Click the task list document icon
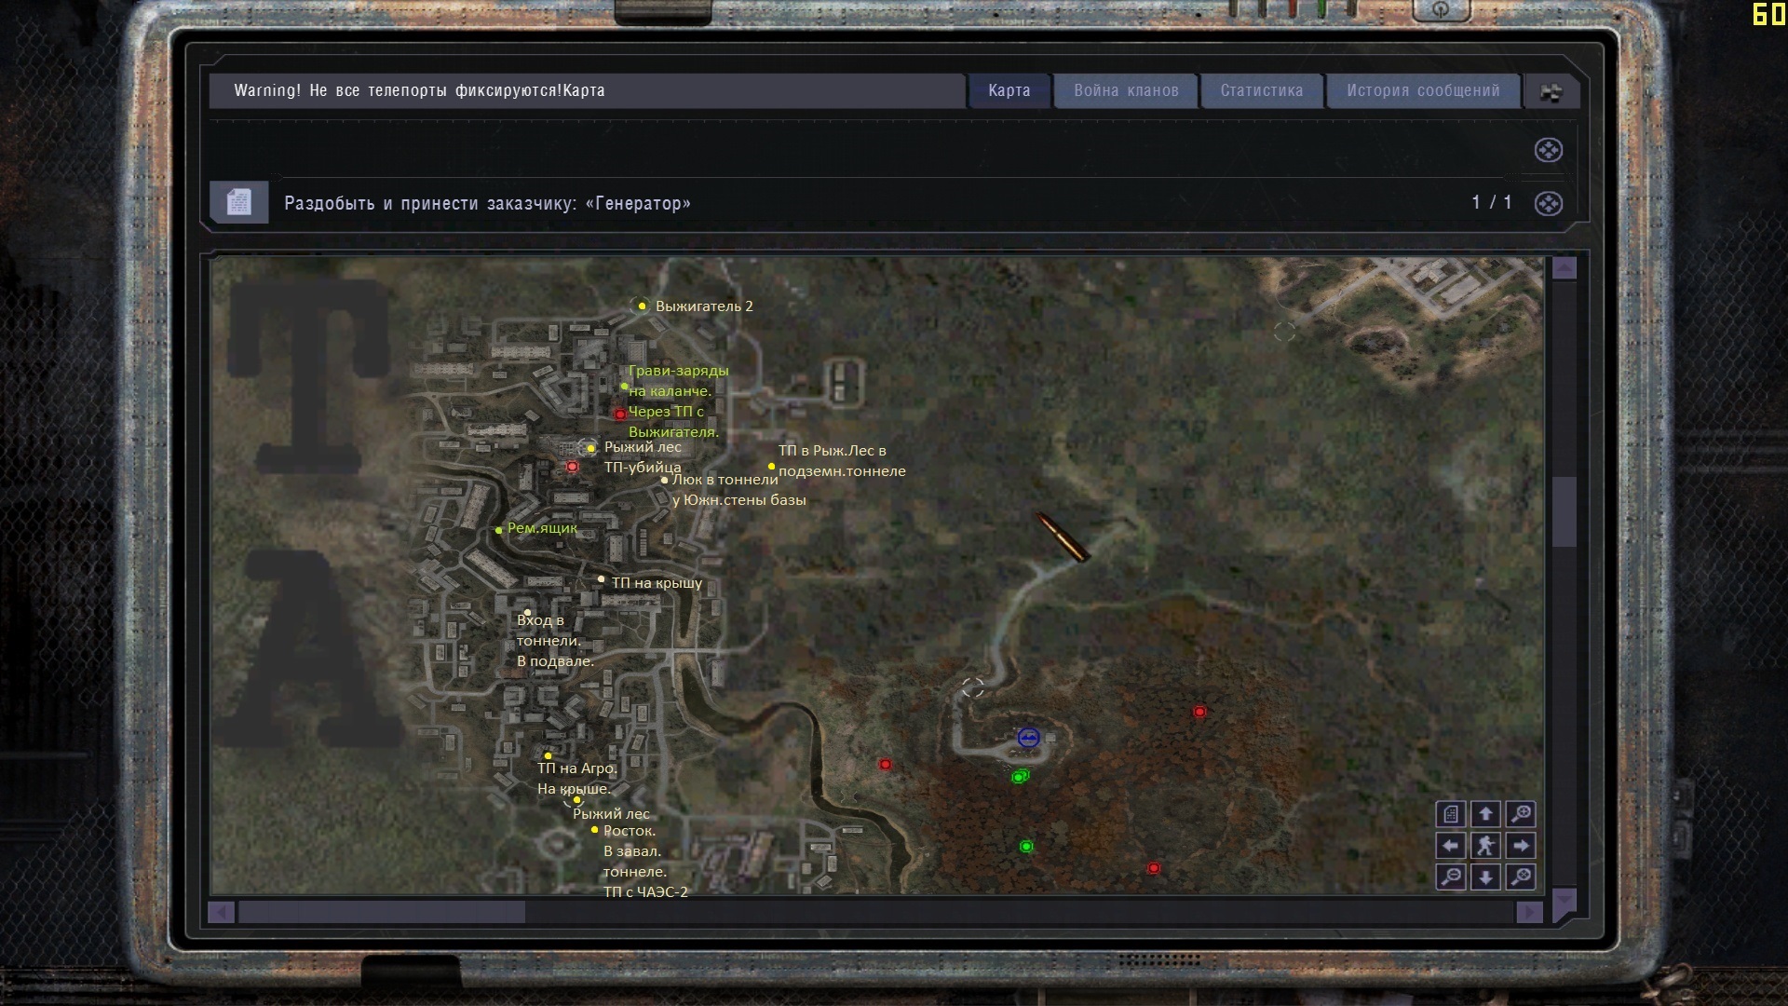This screenshot has width=1788, height=1006. [238, 202]
